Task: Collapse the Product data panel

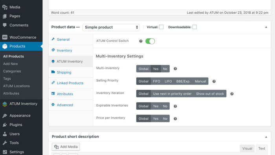Action: (266, 27)
